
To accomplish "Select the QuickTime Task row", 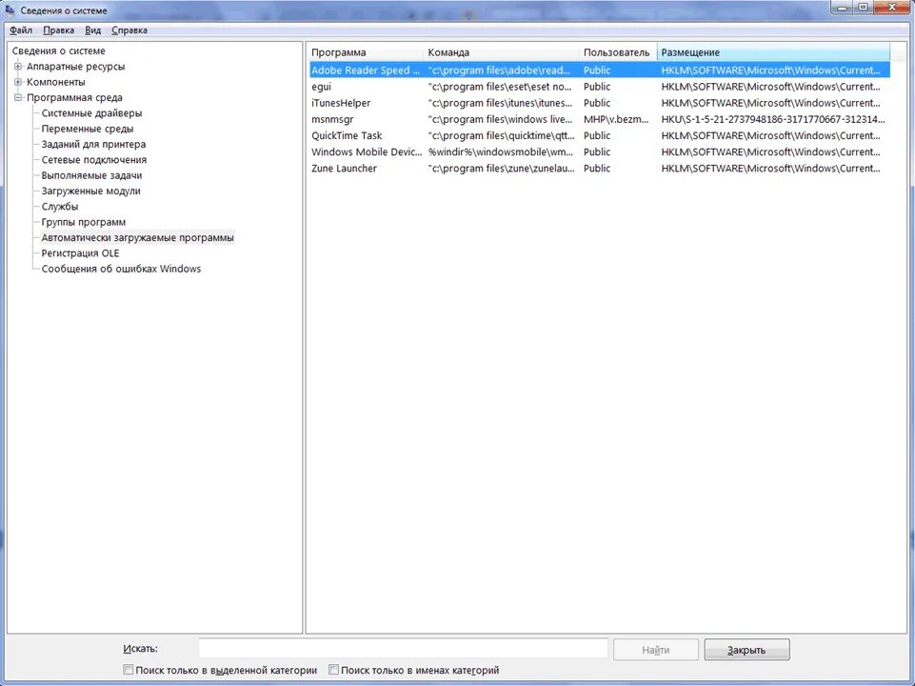I will (599, 135).
